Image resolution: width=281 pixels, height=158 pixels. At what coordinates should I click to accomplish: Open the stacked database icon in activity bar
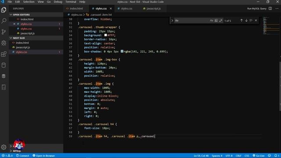pos(4,76)
